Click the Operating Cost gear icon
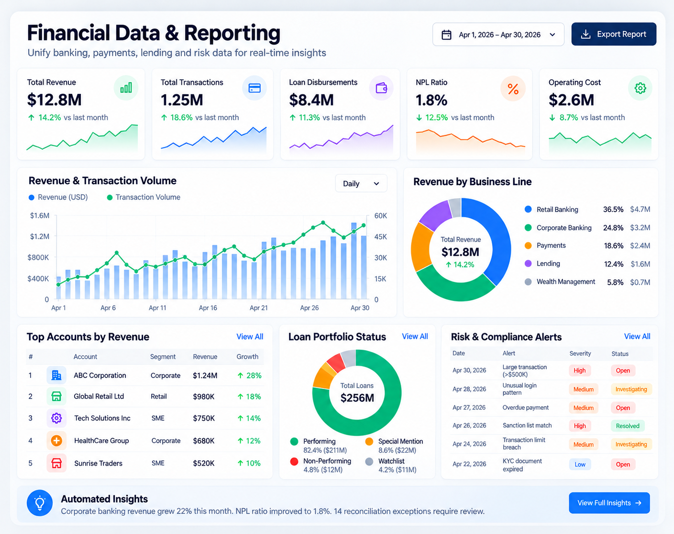Viewport: 674px width, 534px height. click(x=640, y=88)
